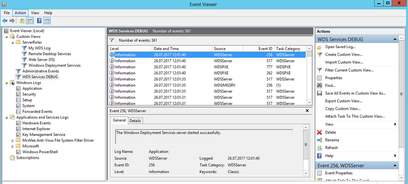Select Remote Desktop Services view
The width and height of the screenshot is (408, 184).
click(49, 54)
